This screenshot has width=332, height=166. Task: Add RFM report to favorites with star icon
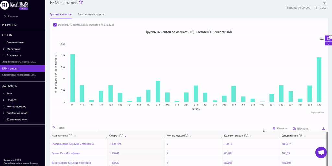[81, 2]
